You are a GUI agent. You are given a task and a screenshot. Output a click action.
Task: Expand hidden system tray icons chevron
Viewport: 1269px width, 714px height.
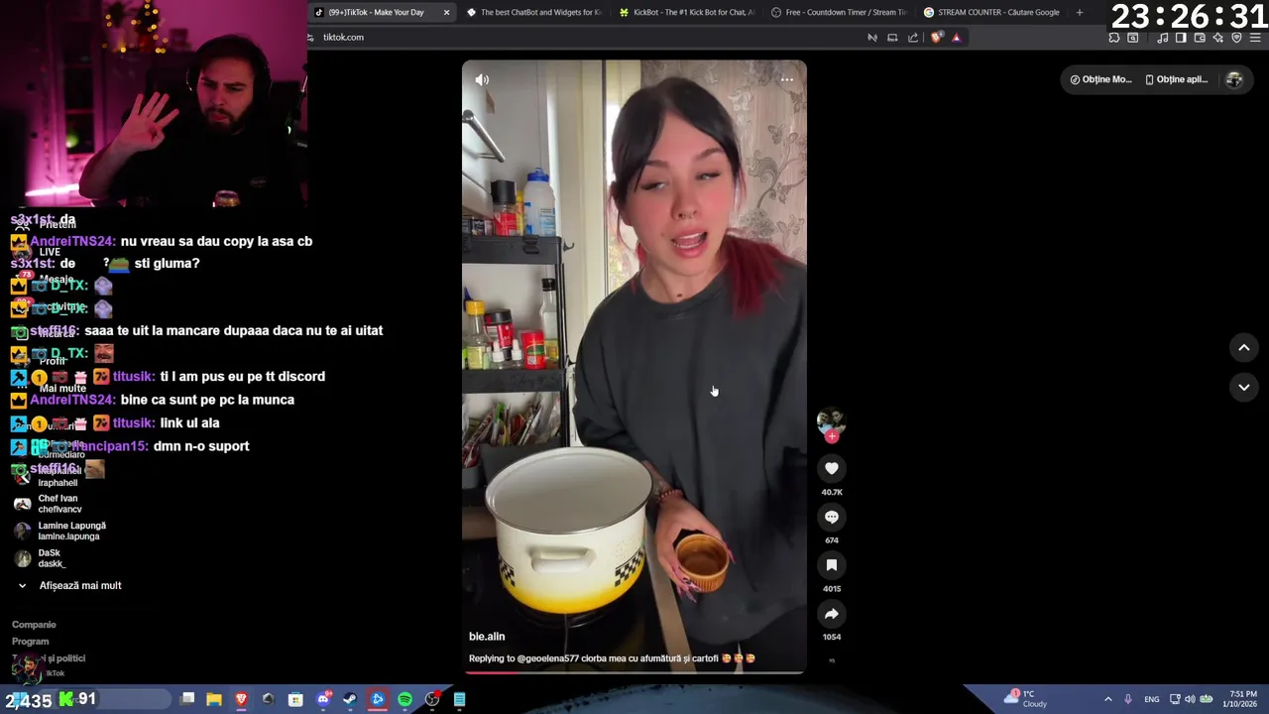click(1107, 699)
